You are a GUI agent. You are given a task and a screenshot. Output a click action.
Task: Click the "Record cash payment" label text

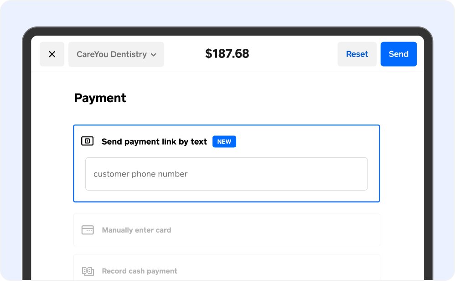coord(140,271)
